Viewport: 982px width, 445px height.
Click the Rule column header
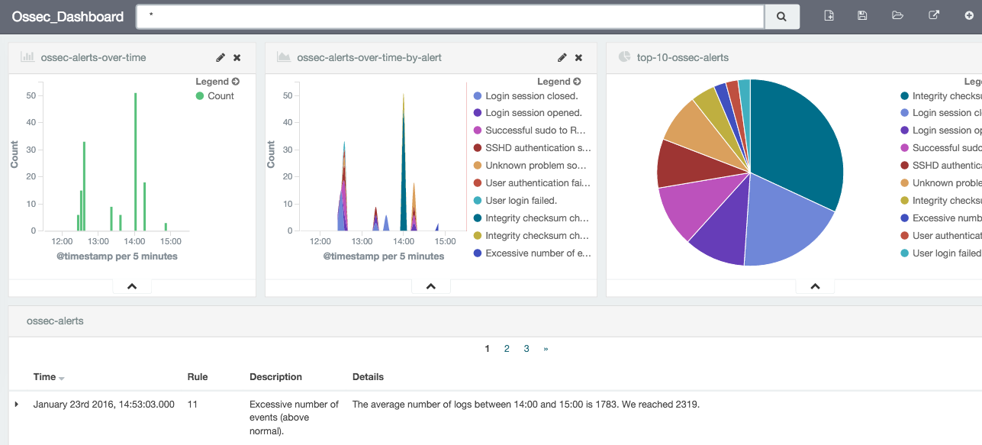[198, 377]
